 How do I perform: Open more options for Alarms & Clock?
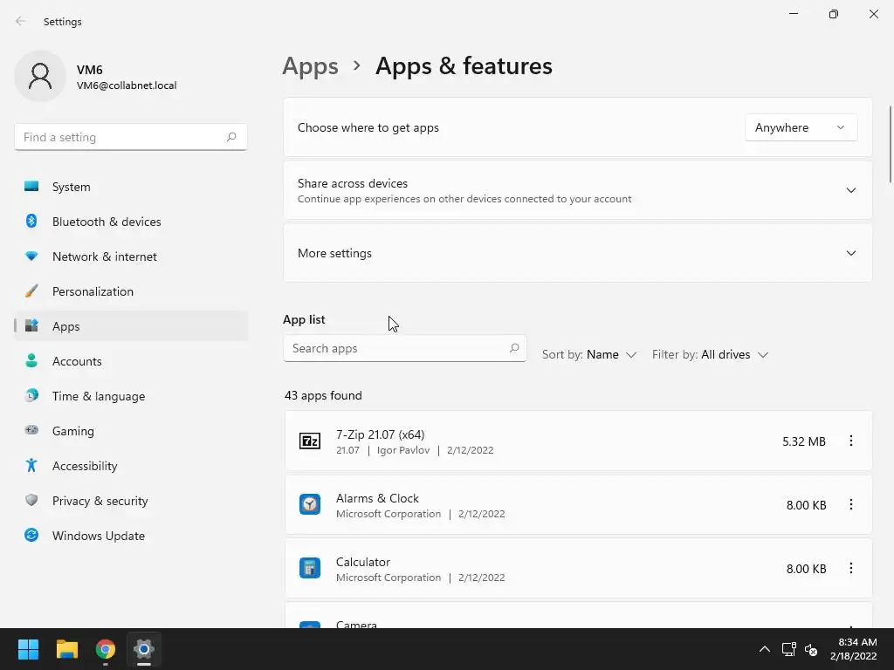[850, 504]
